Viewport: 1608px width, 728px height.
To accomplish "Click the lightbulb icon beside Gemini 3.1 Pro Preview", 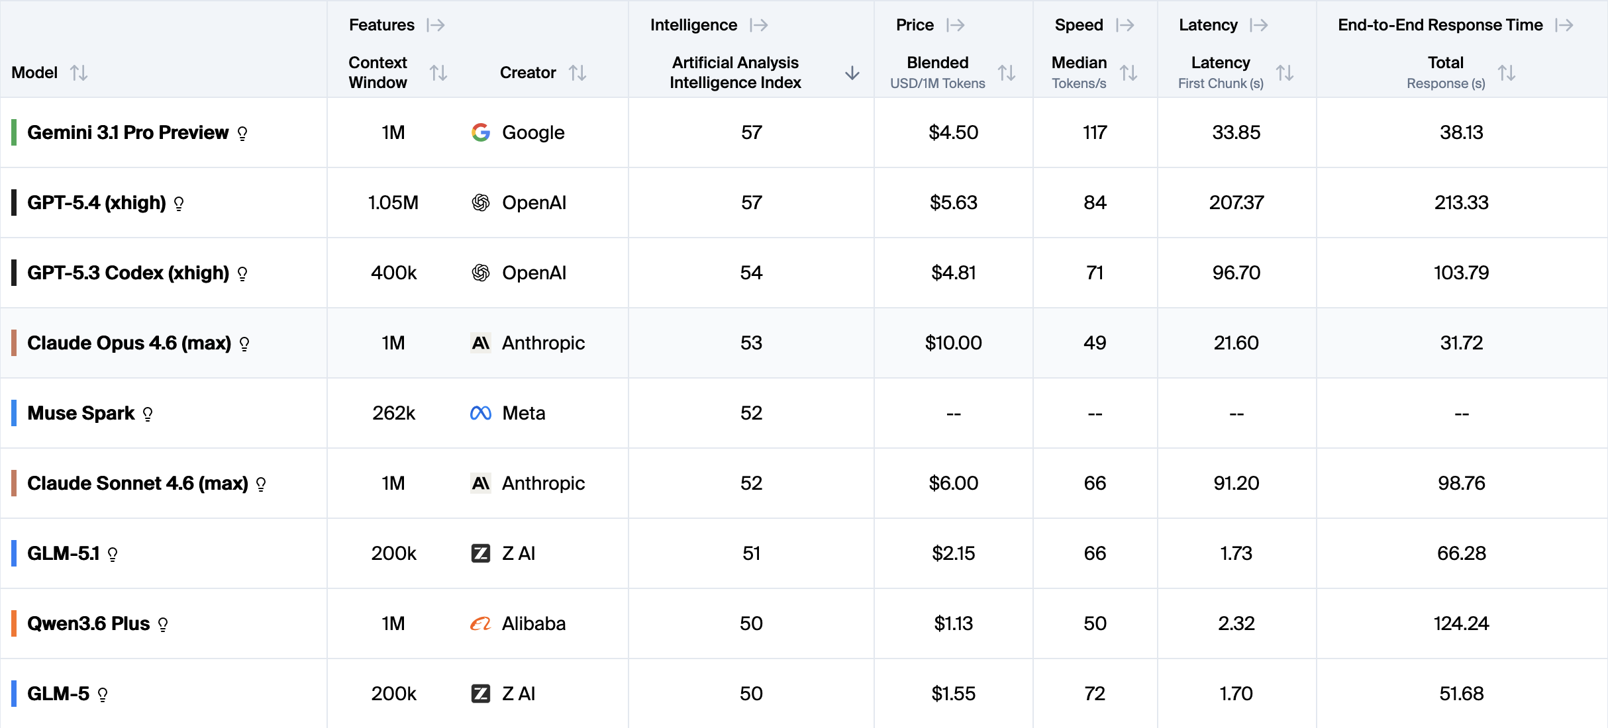I will click(242, 134).
